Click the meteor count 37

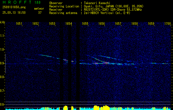[x=40, y=13]
